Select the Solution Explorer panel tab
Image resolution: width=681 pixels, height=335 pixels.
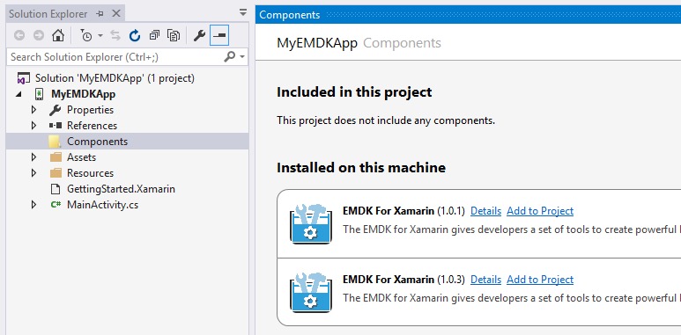(x=48, y=14)
